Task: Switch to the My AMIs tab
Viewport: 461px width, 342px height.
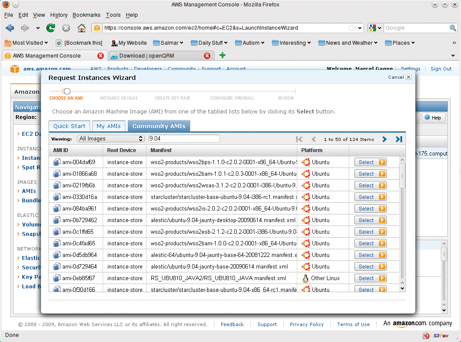Action: pos(109,126)
